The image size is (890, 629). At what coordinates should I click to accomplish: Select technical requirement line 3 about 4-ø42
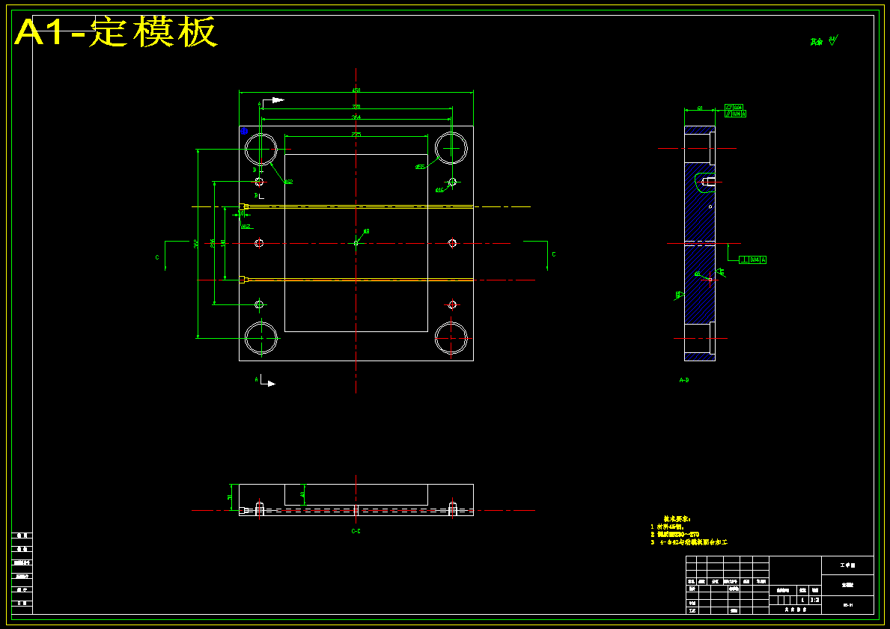tap(689, 542)
